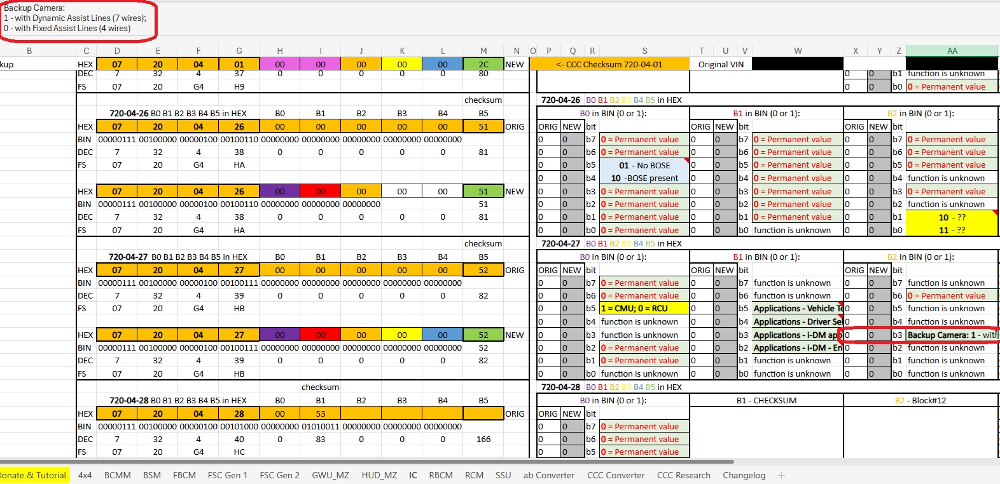Viewport: 1000px width, 484px height.
Task: Add a new sheet with the plus icon
Action: click(782, 475)
